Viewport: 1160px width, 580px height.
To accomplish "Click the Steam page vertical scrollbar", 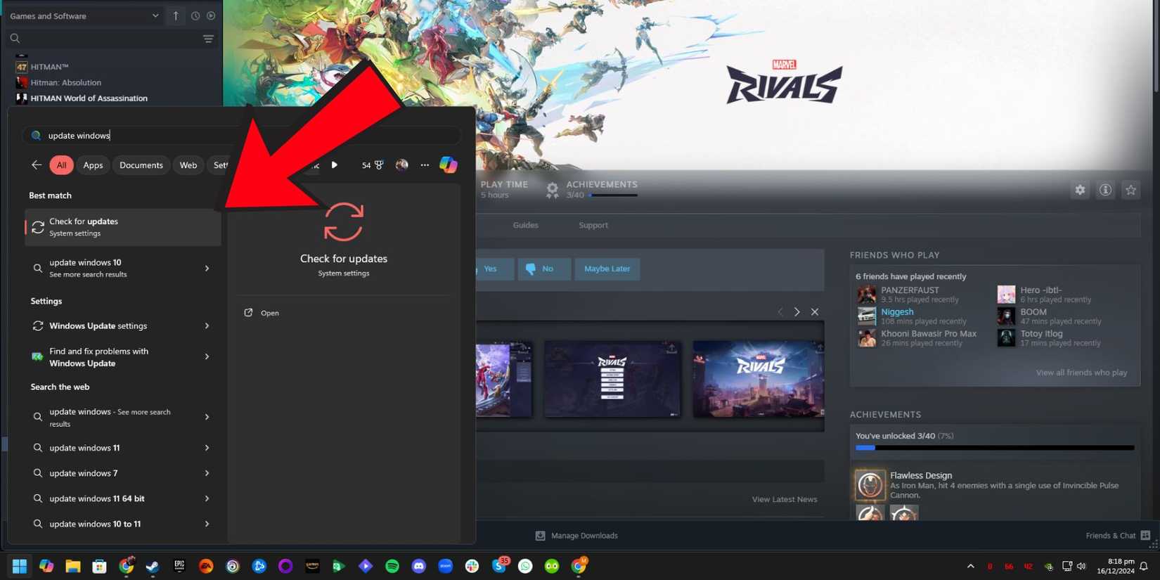I will [x=1156, y=46].
